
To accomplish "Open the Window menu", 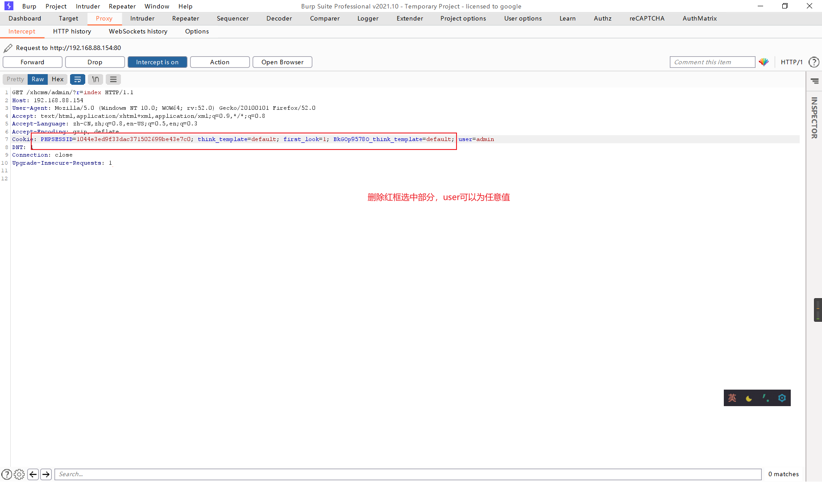I will [x=157, y=6].
